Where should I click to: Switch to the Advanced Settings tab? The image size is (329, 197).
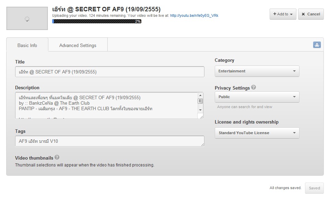[78, 45]
